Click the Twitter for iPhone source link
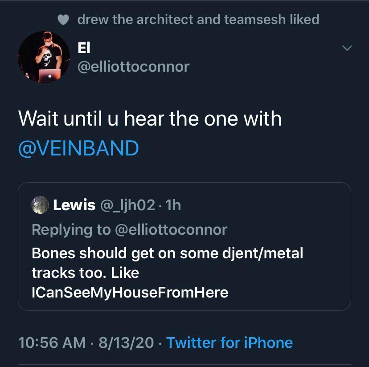Viewport: 369px width, 367px height. [230, 343]
